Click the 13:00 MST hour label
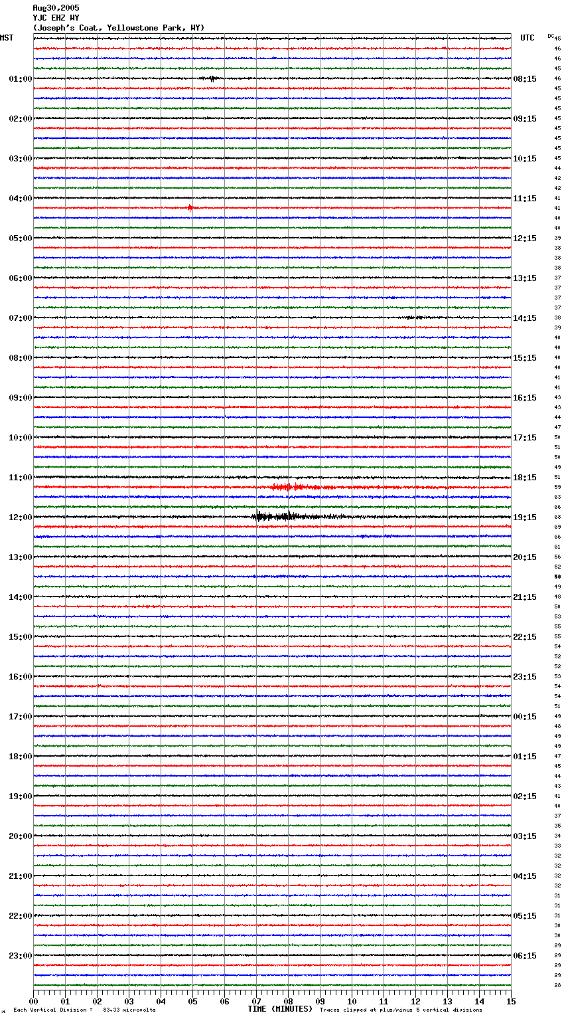Screen dimensions: 564x1019 (21, 557)
